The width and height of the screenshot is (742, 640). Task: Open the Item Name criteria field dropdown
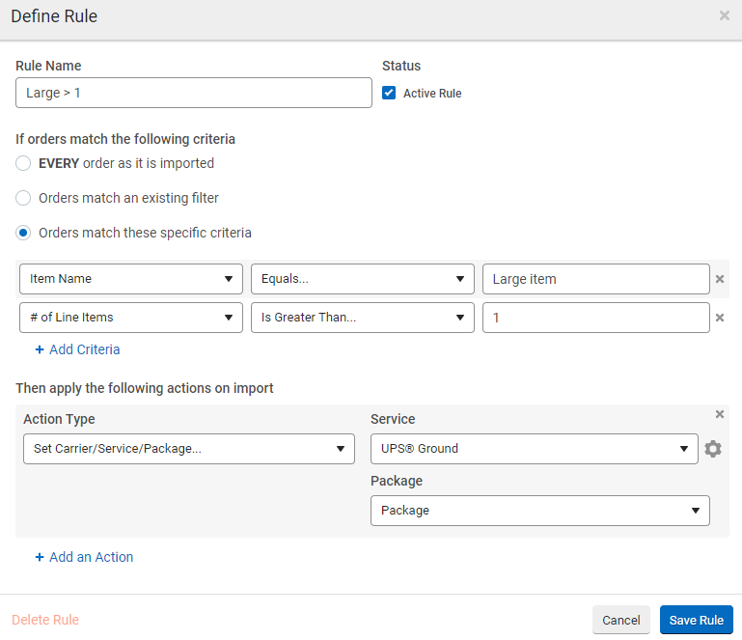130,279
